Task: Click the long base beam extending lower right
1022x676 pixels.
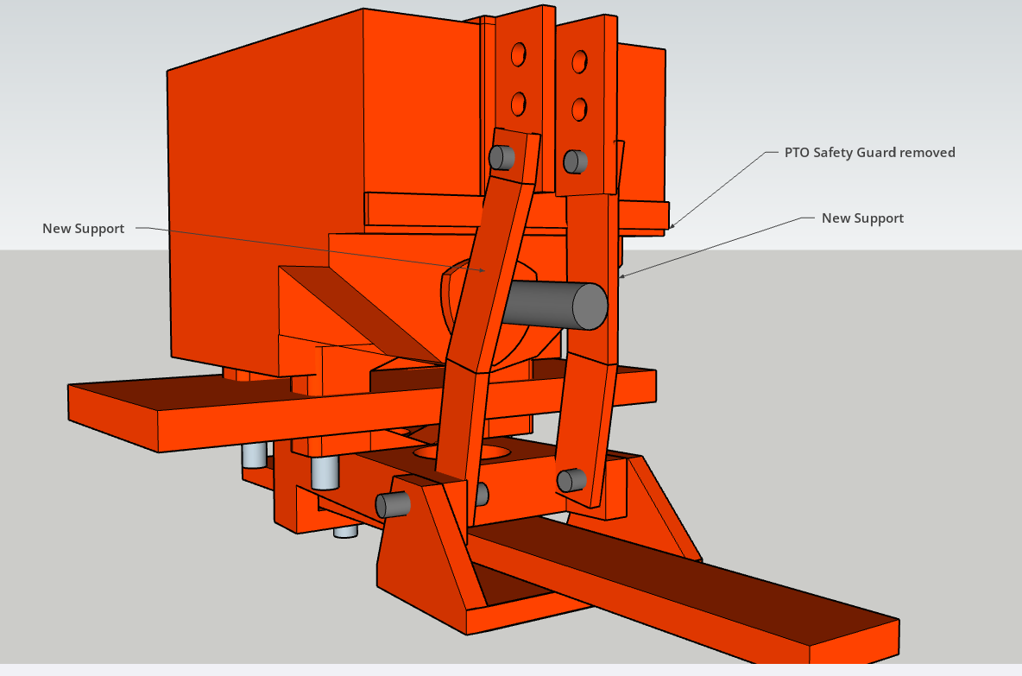Action: coord(691,587)
